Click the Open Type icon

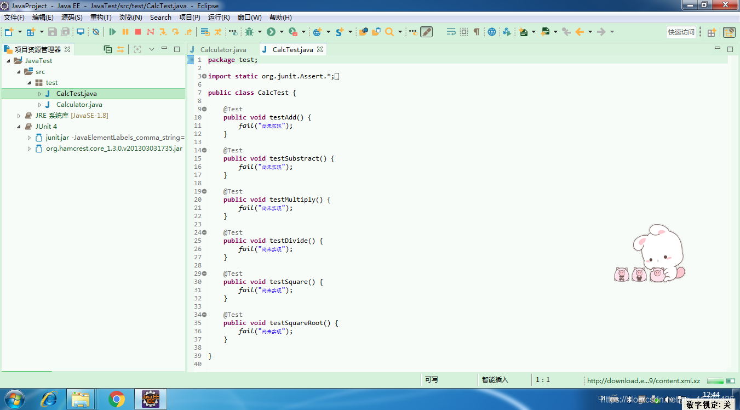[x=363, y=32]
